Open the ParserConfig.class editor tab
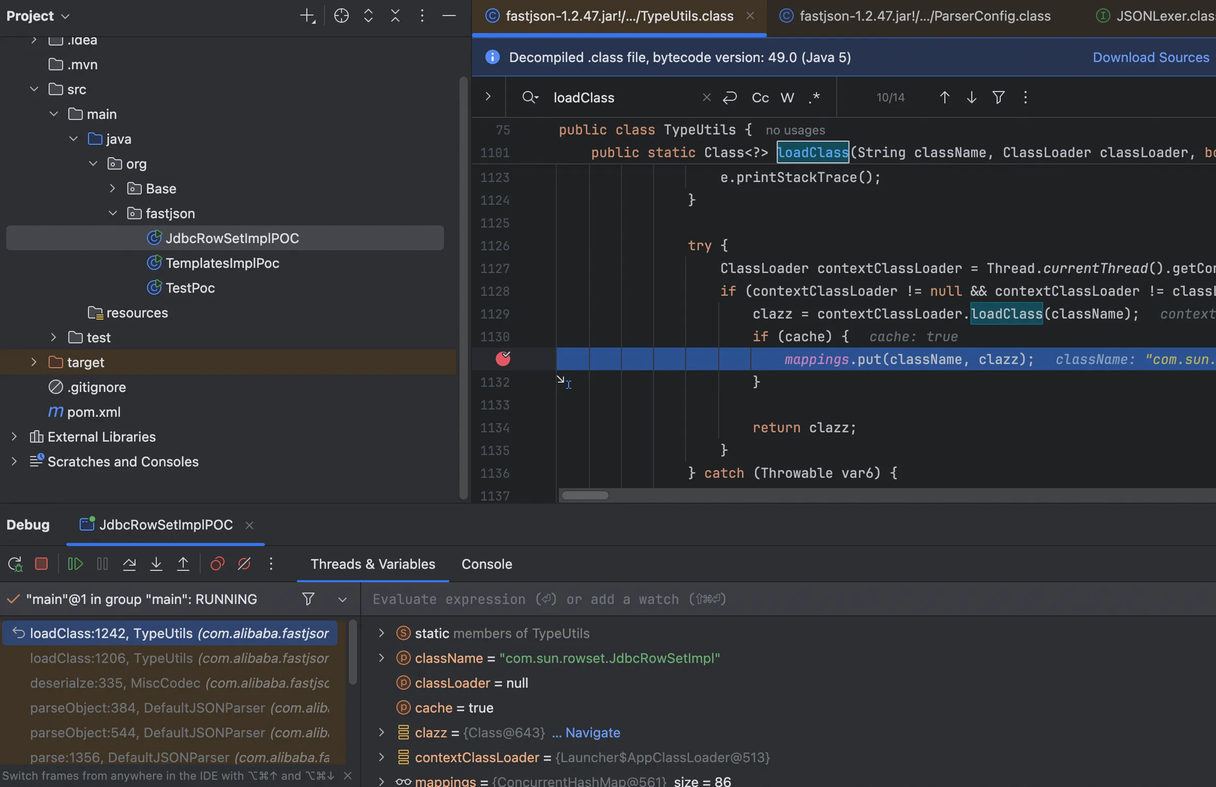 (x=925, y=16)
